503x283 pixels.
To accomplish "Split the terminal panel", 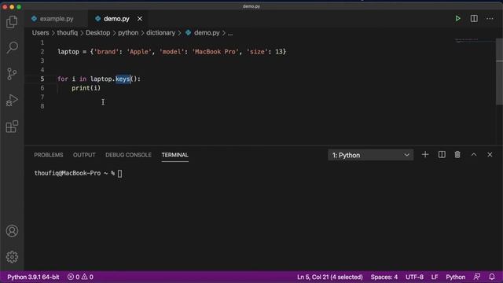I will click(x=442, y=155).
